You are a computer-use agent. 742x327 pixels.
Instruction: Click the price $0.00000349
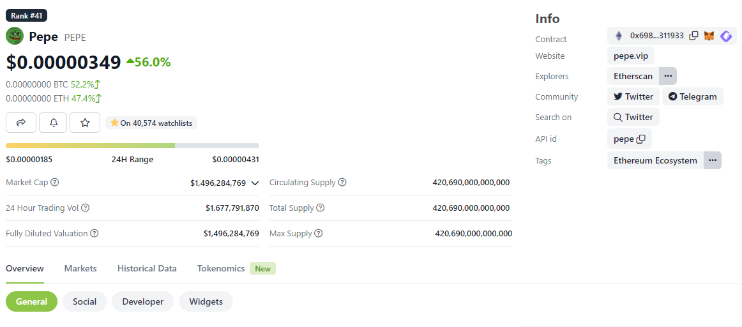click(x=64, y=63)
